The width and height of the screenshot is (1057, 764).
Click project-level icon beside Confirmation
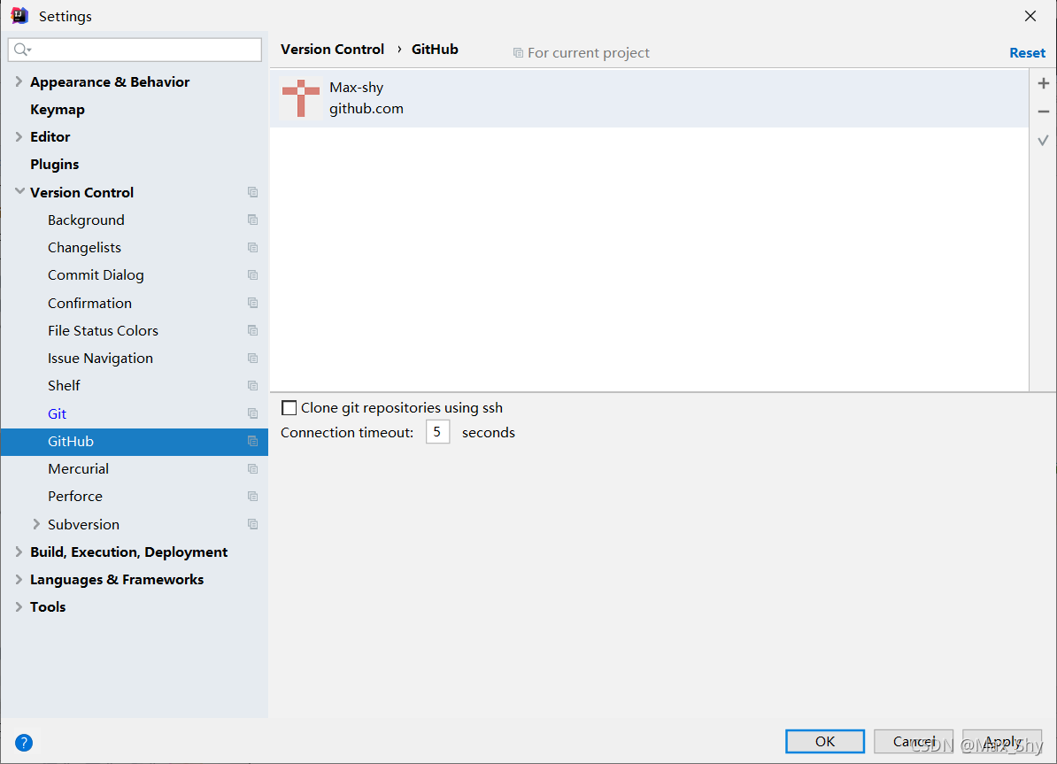(x=253, y=303)
